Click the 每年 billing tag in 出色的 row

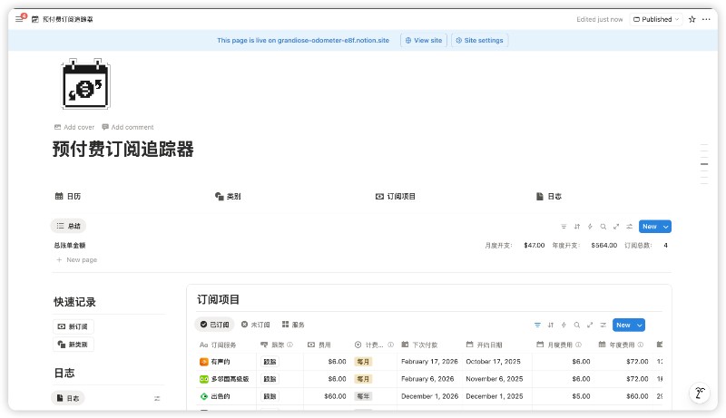(x=363, y=396)
